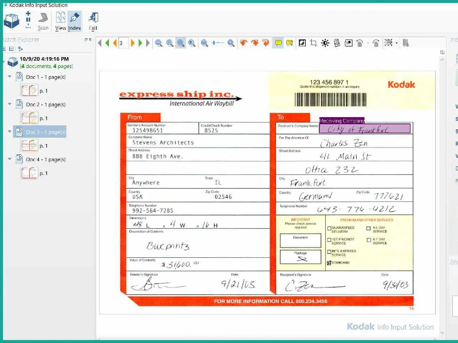Click the rightmost of three orange arrow icons
This screenshot has height=343, width=458.
[266, 43]
